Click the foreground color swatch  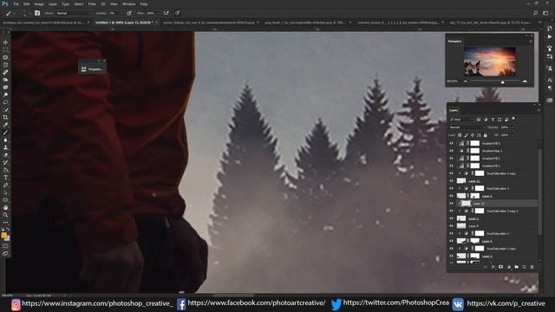coord(3,235)
